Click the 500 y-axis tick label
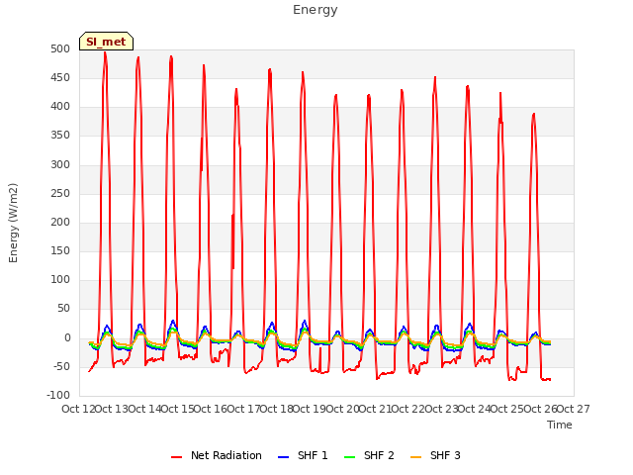The width and height of the screenshot is (633, 475). click(60, 48)
